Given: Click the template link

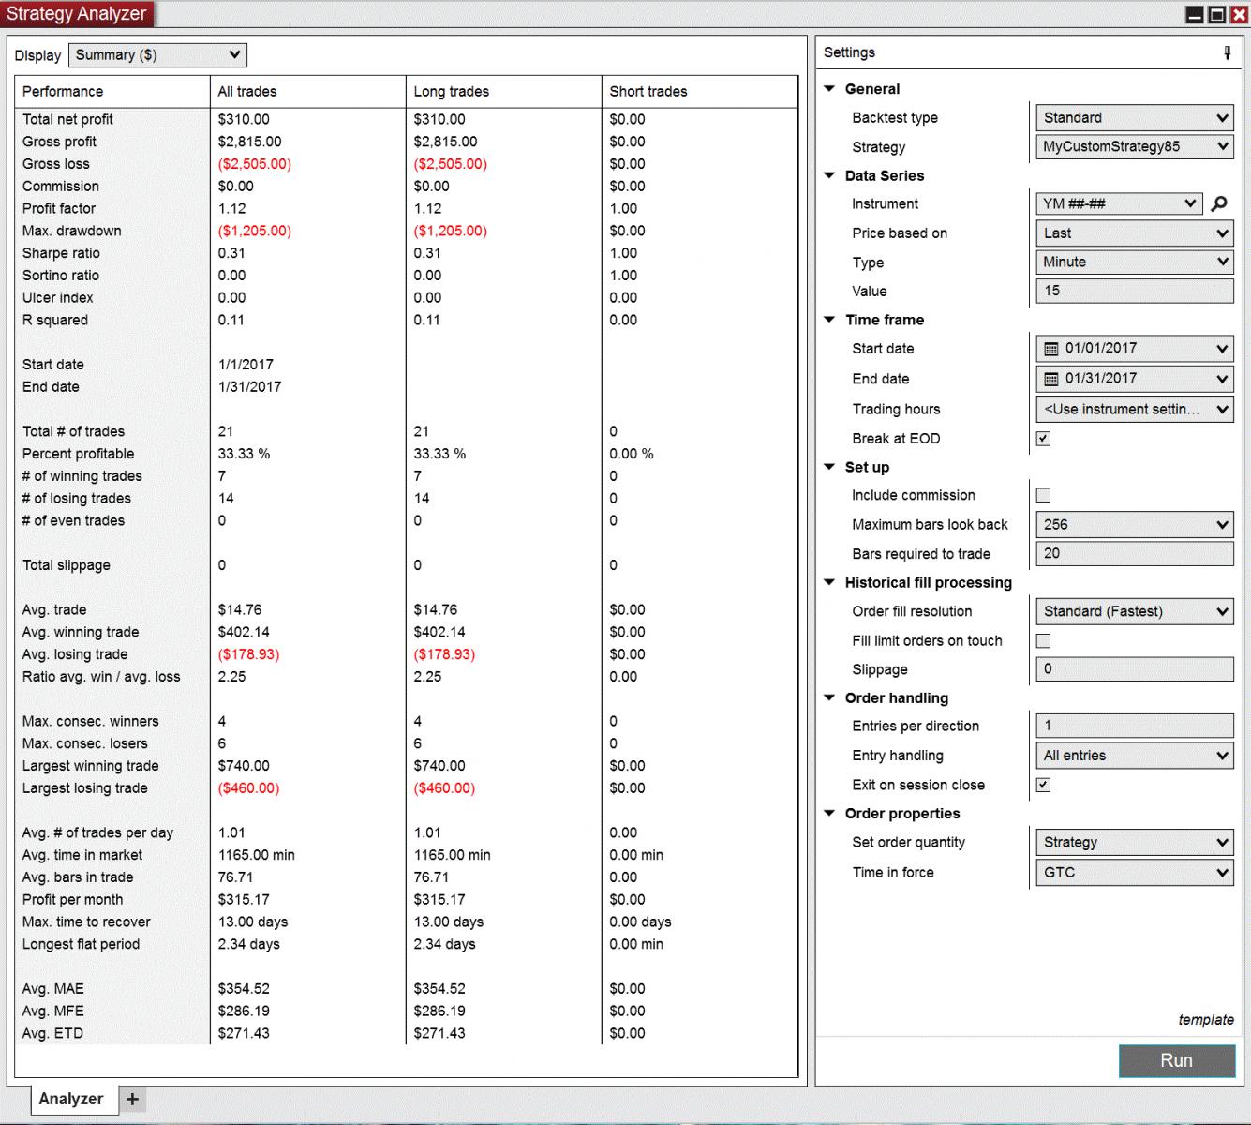Looking at the screenshot, I should pos(1205,1020).
